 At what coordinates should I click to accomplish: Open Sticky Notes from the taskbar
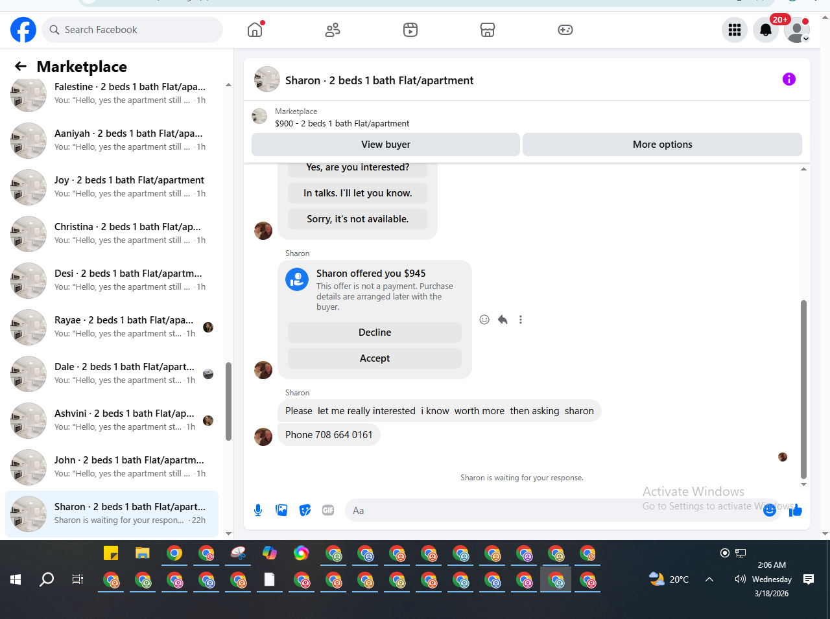[x=111, y=553]
